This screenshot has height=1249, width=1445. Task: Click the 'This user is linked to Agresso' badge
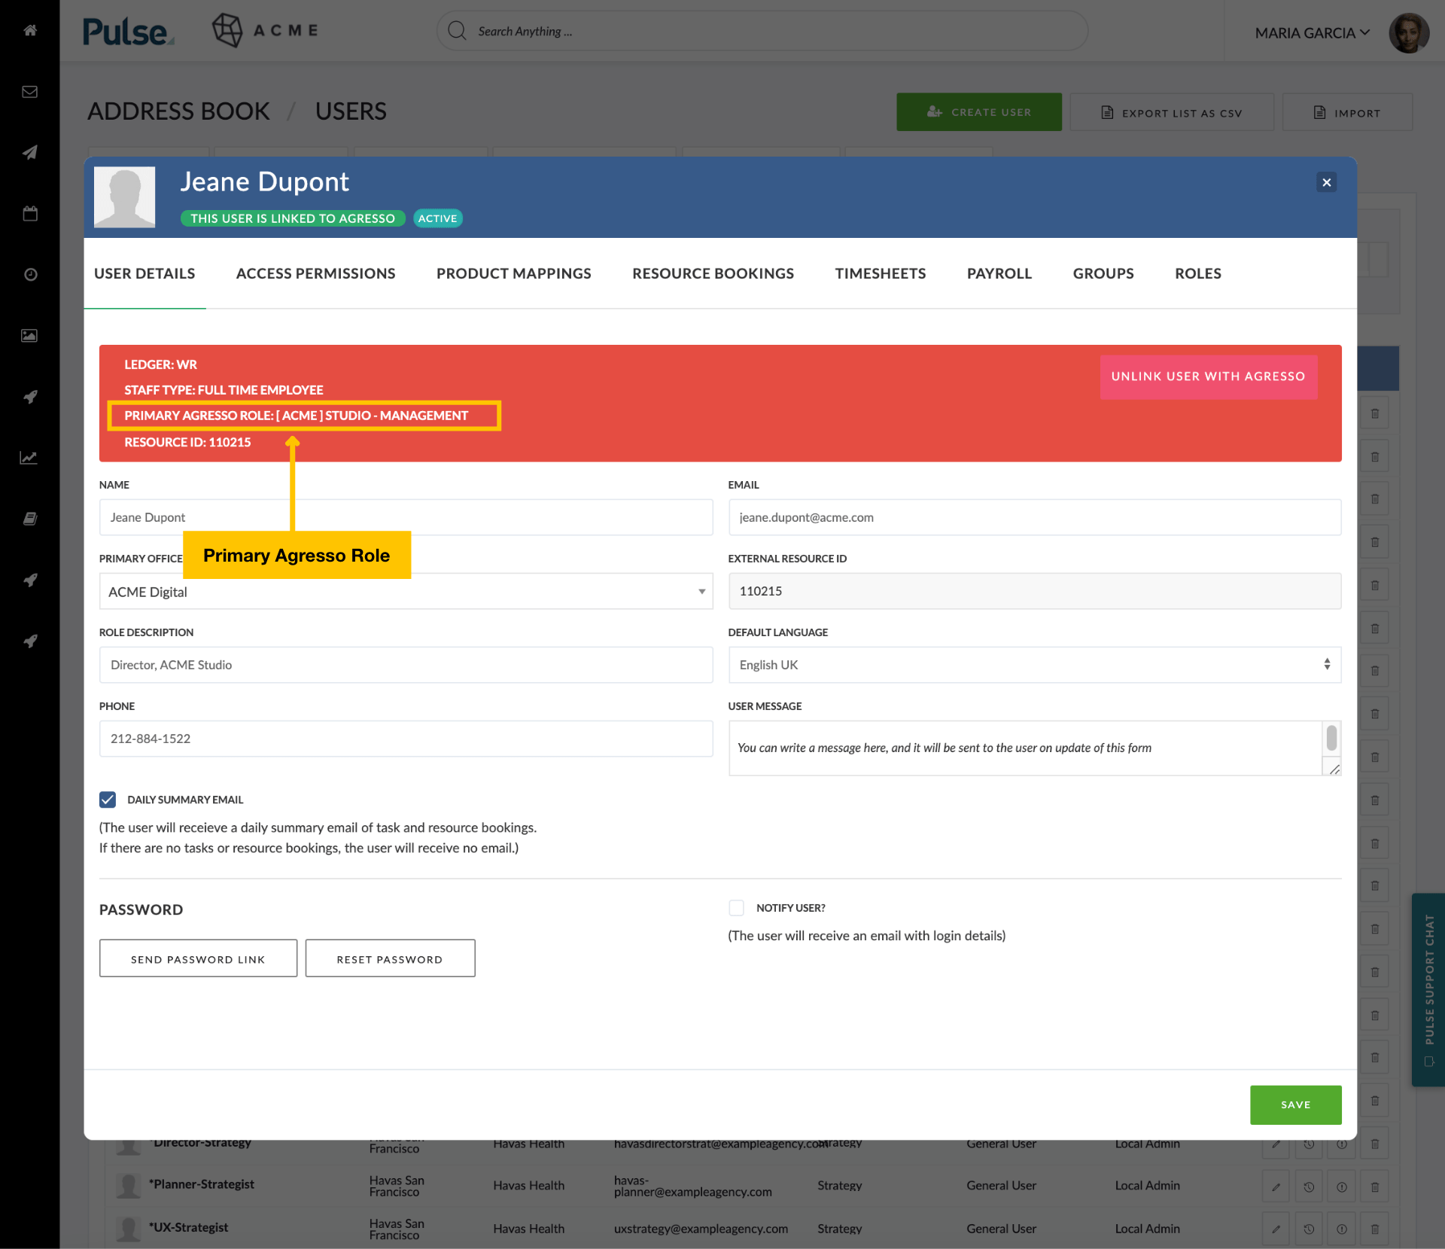pos(293,218)
